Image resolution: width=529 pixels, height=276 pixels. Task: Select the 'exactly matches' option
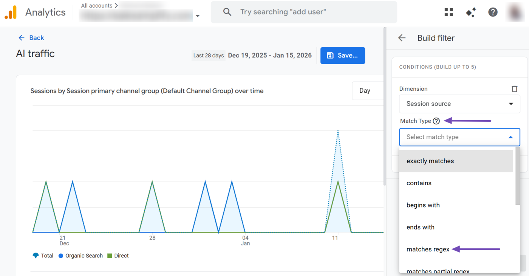click(x=430, y=161)
